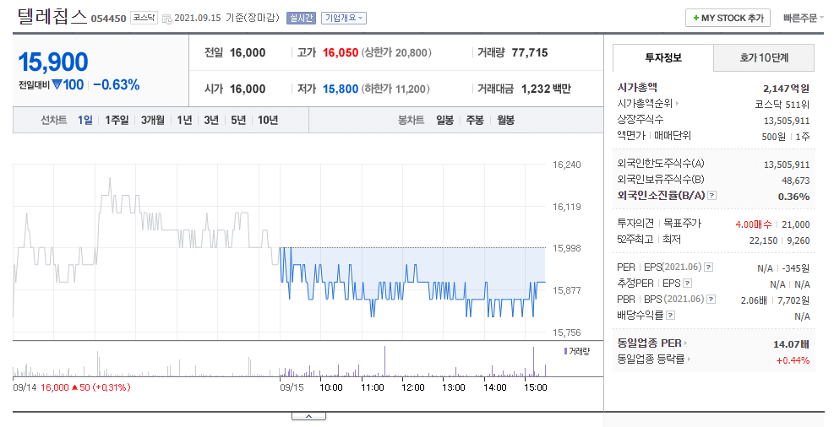Click the change rate -0.63%
Viewport: 834px width, 427px height.
(117, 85)
